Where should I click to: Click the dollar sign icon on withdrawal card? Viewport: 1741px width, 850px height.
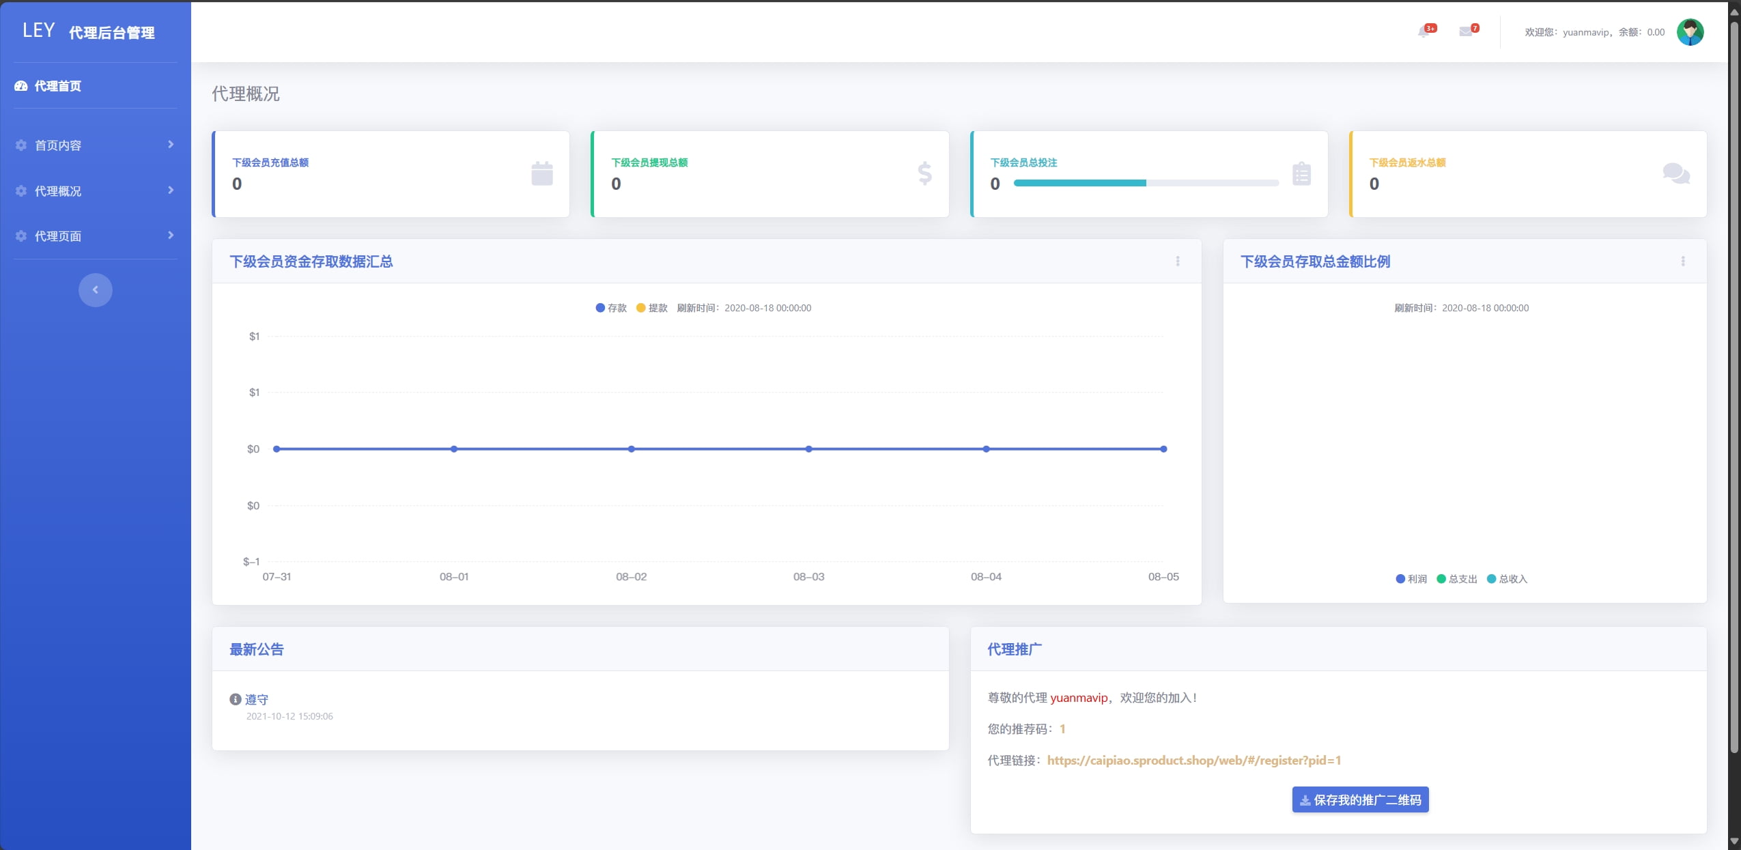coord(924,173)
